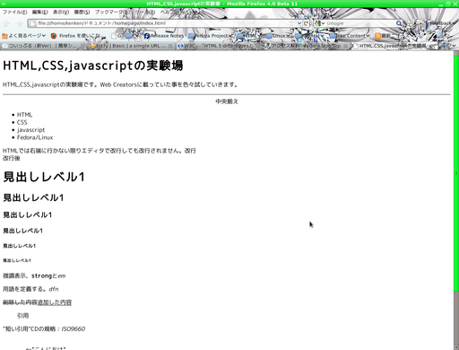Click the javascript list item

point(30,130)
